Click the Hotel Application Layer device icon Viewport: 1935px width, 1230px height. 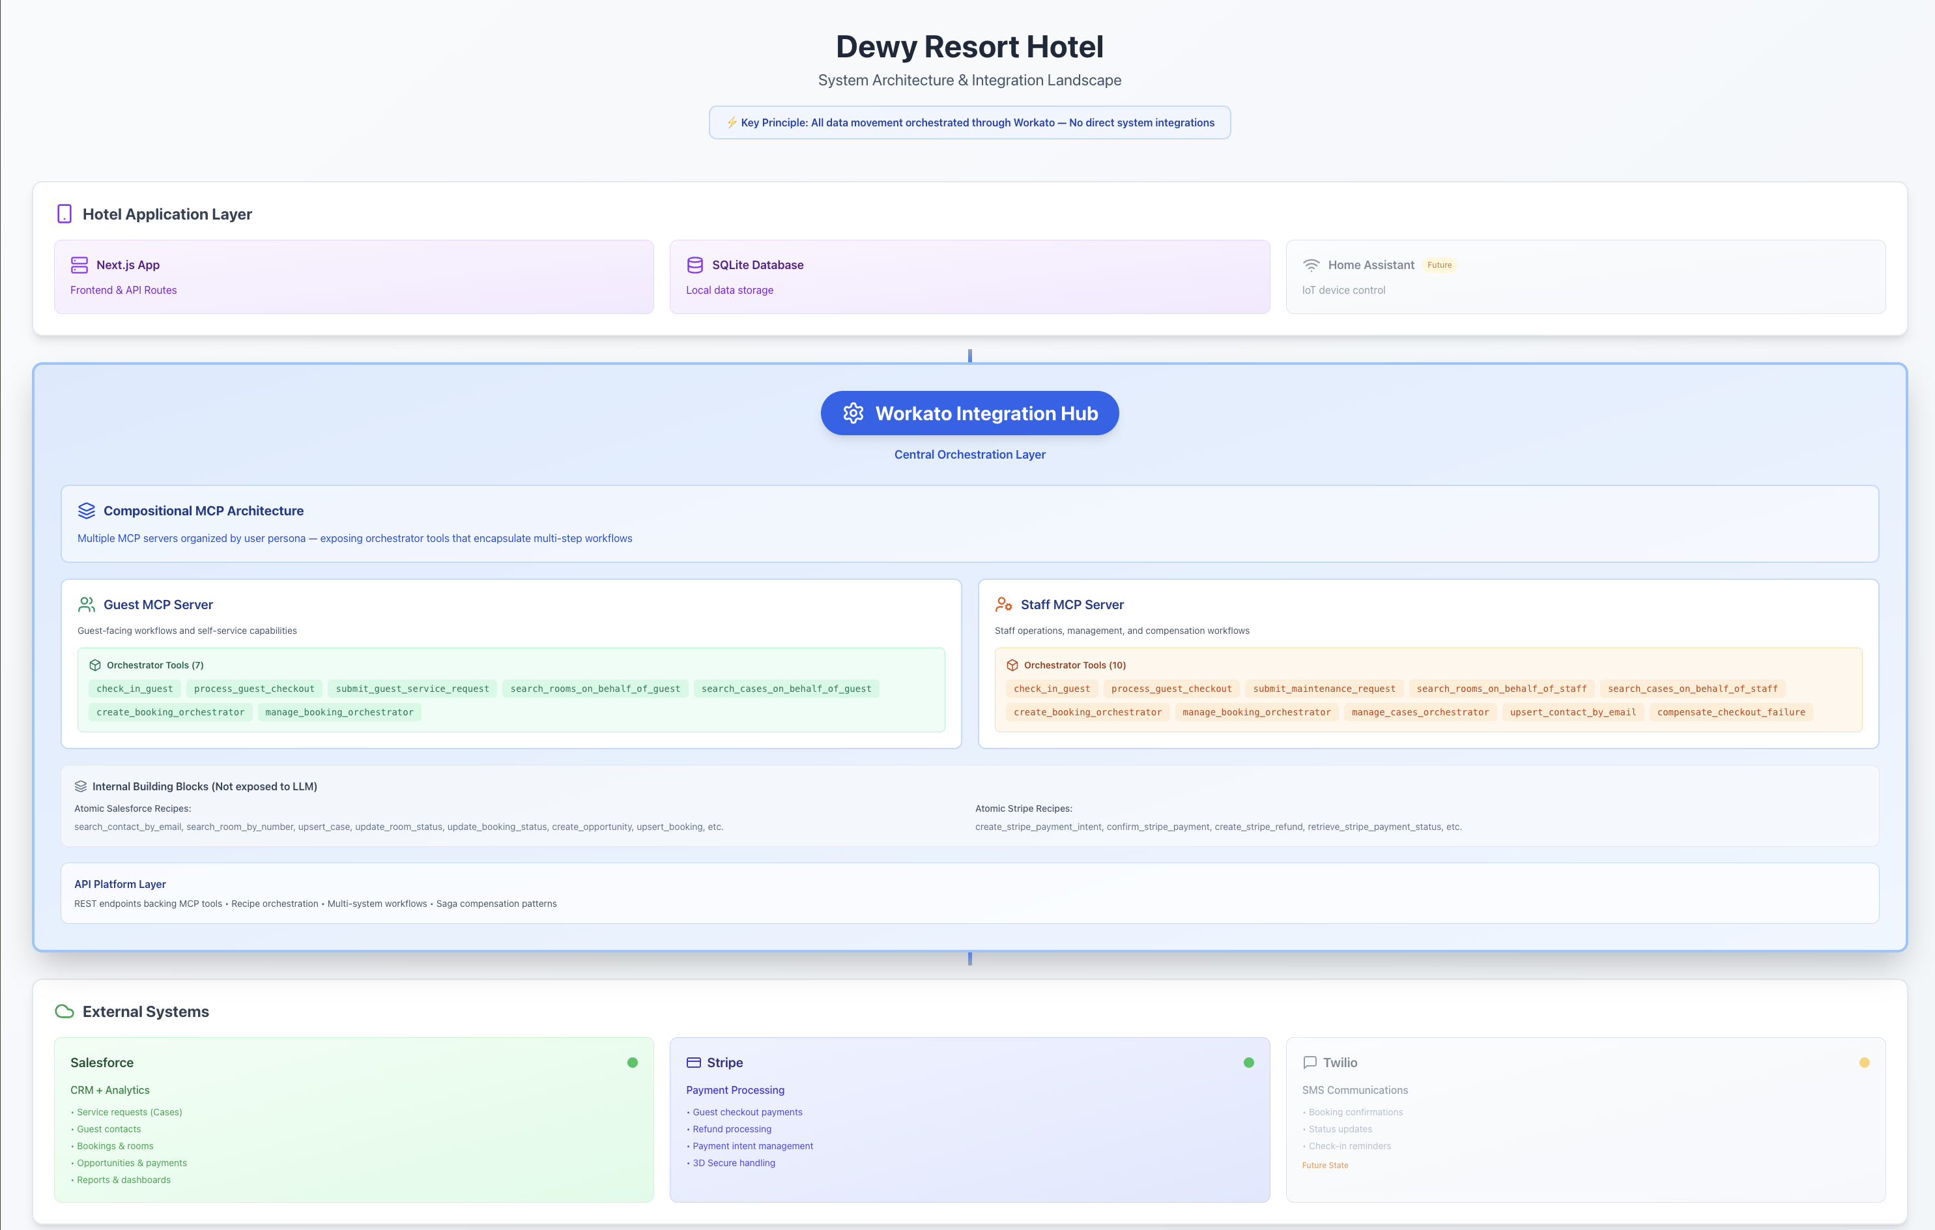(64, 214)
